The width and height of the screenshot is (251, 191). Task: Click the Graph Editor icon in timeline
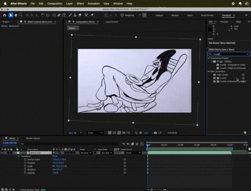142,144
